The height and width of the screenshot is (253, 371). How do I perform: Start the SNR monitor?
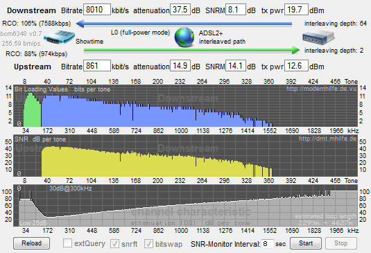click(x=306, y=243)
